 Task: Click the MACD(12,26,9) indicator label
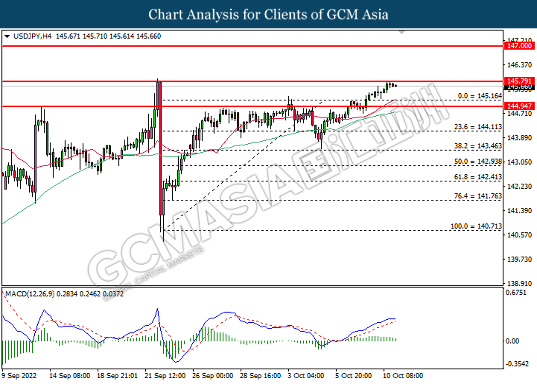click(x=30, y=294)
